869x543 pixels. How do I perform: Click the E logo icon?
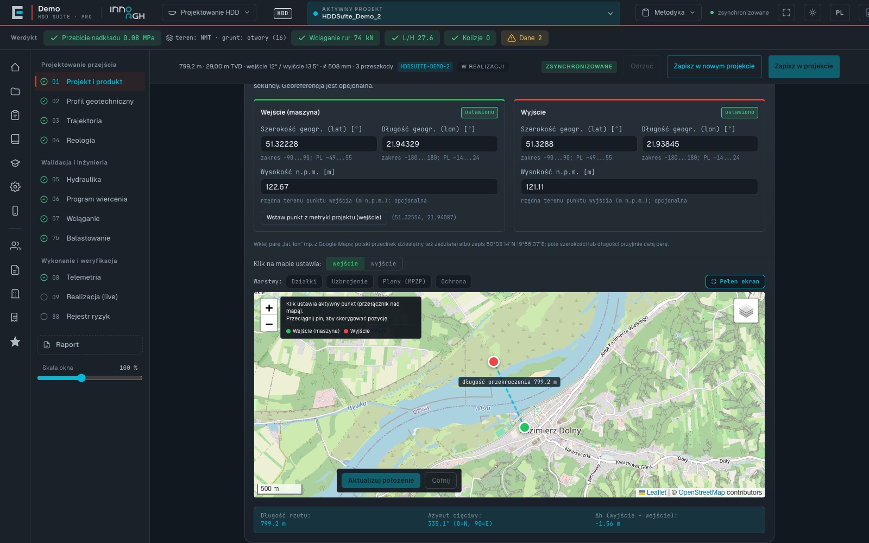pyautogui.click(x=17, y=12)
